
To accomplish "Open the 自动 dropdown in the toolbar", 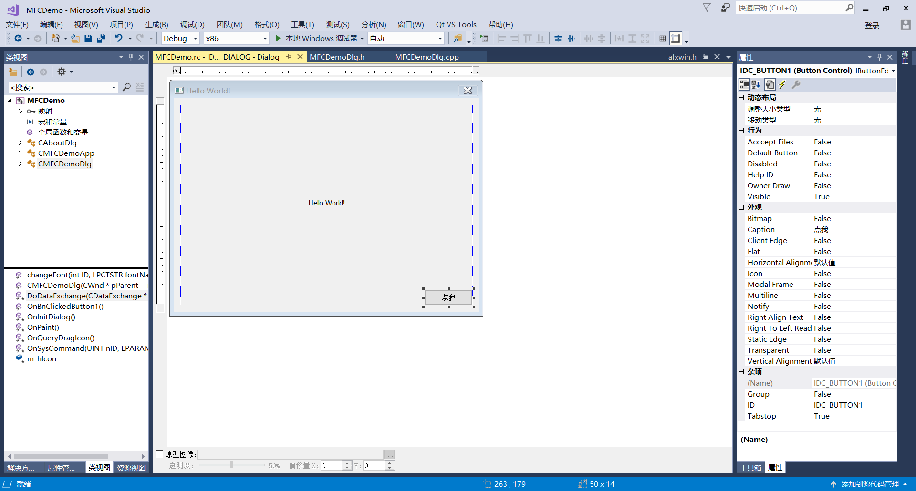I will (x=440, y=39).
